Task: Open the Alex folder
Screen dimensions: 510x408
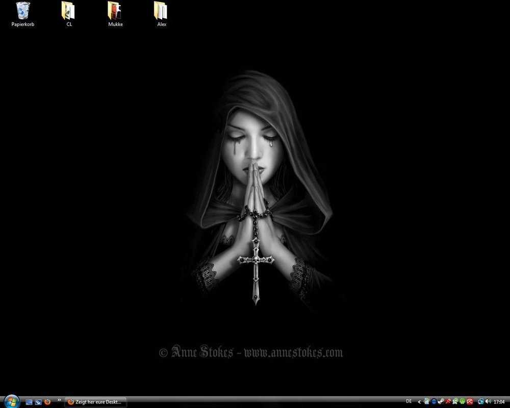Action: pyautogui.click(x=161, y=11)
